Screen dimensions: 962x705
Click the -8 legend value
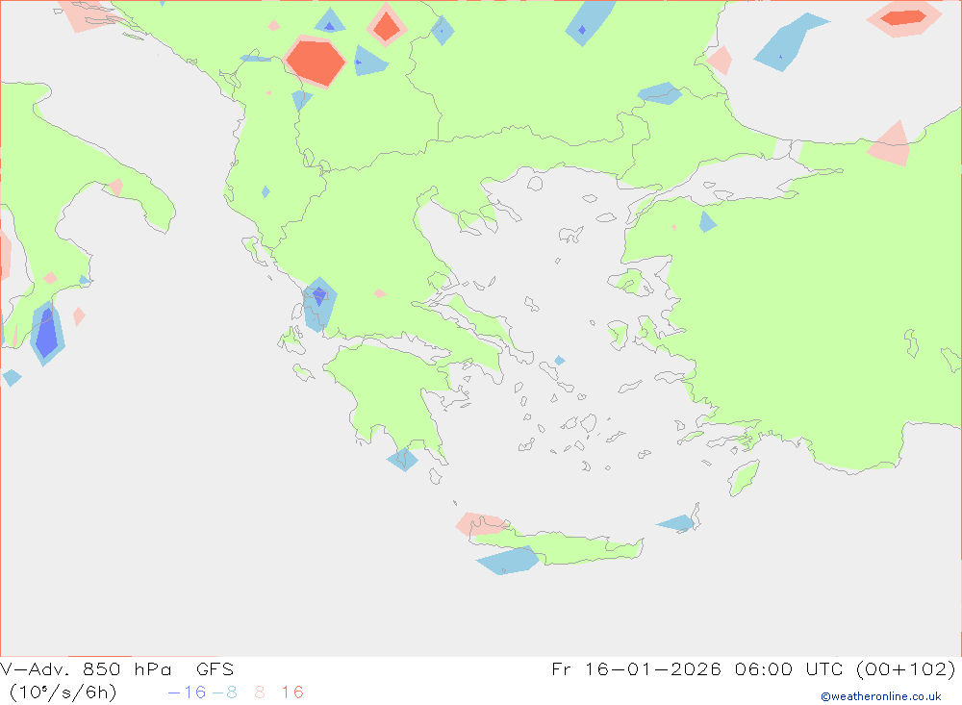point(224,692)
